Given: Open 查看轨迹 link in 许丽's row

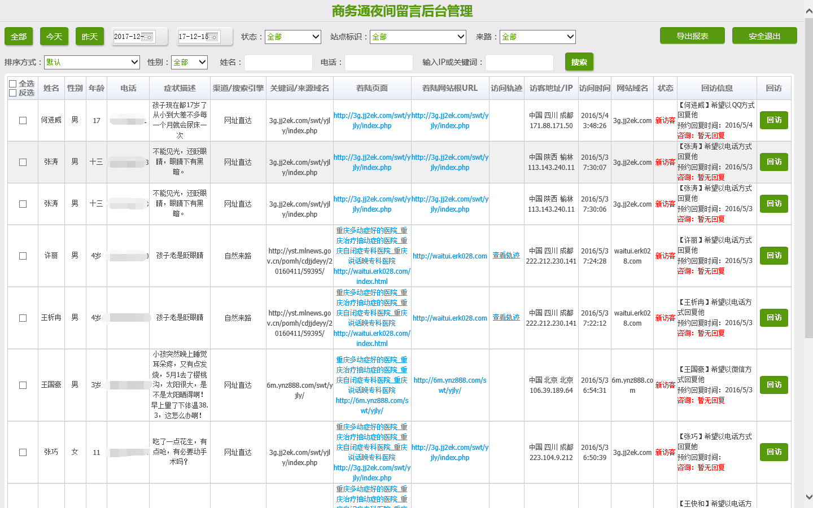Looking at the screenshot, I should (506, 256).
